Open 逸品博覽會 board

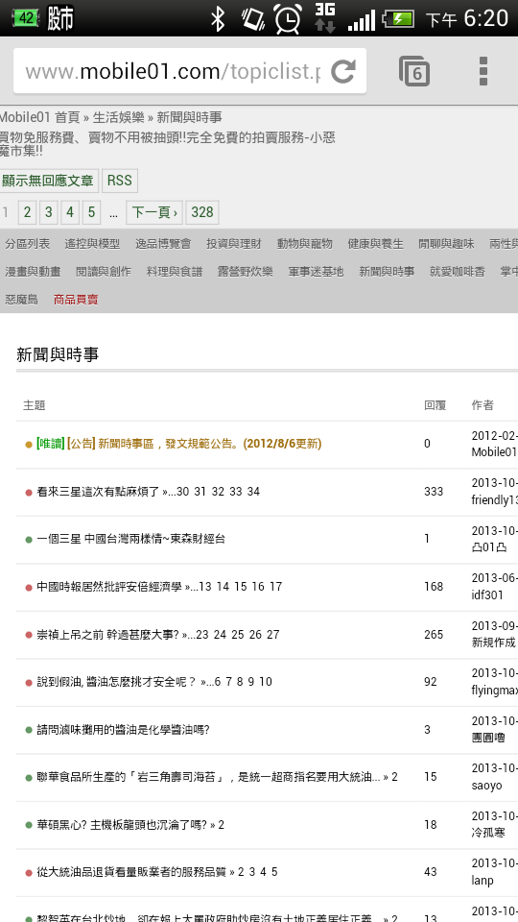click(x=163, y=243)
